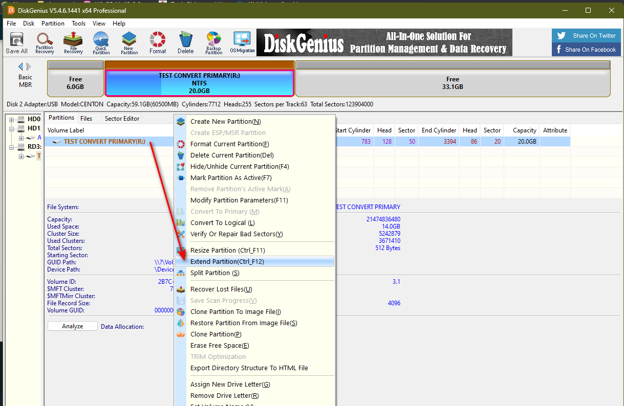Image resolution: width=624 pixels, height=406 pixels.
Task: Click the Clone Partition icon in context menu
Action: pyautogui.click(x=180, y=334)
